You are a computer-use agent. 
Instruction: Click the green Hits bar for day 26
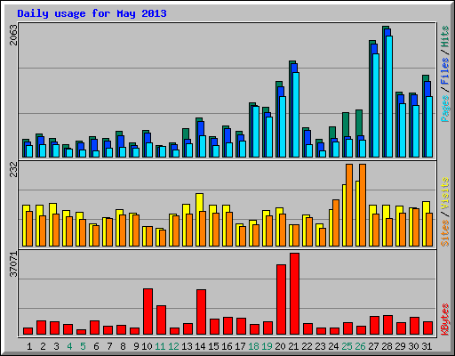pos(359,123)
